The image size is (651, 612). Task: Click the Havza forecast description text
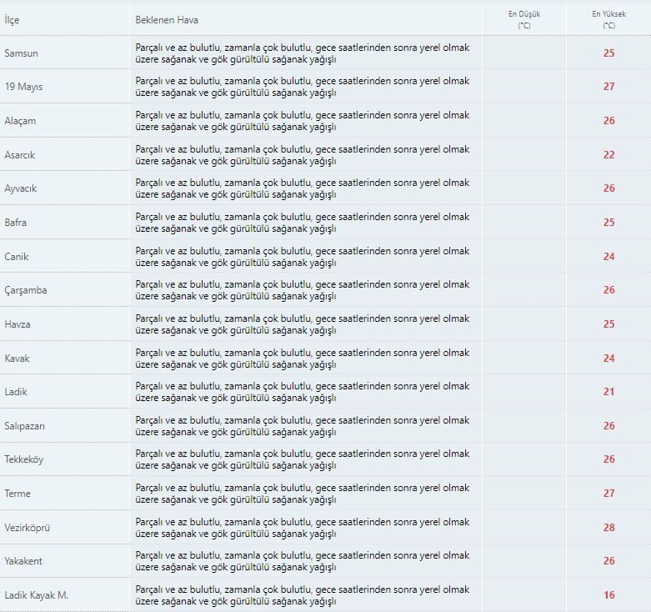[302, 324]
